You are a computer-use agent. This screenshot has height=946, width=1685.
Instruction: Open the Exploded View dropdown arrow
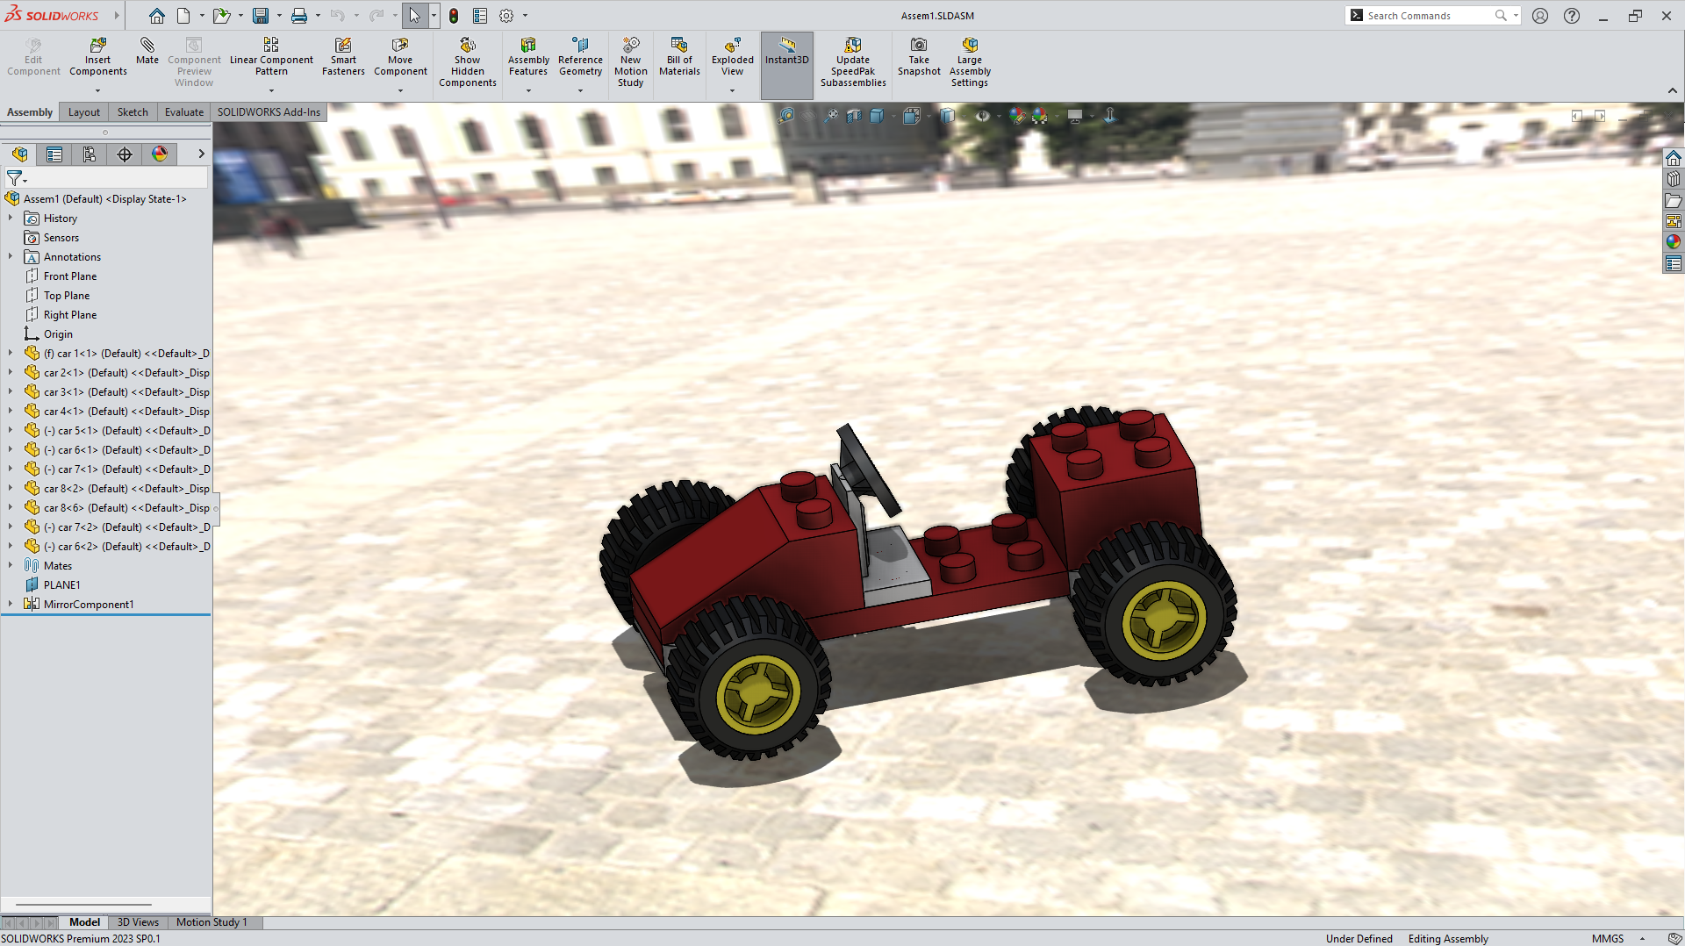click(733, 90)
